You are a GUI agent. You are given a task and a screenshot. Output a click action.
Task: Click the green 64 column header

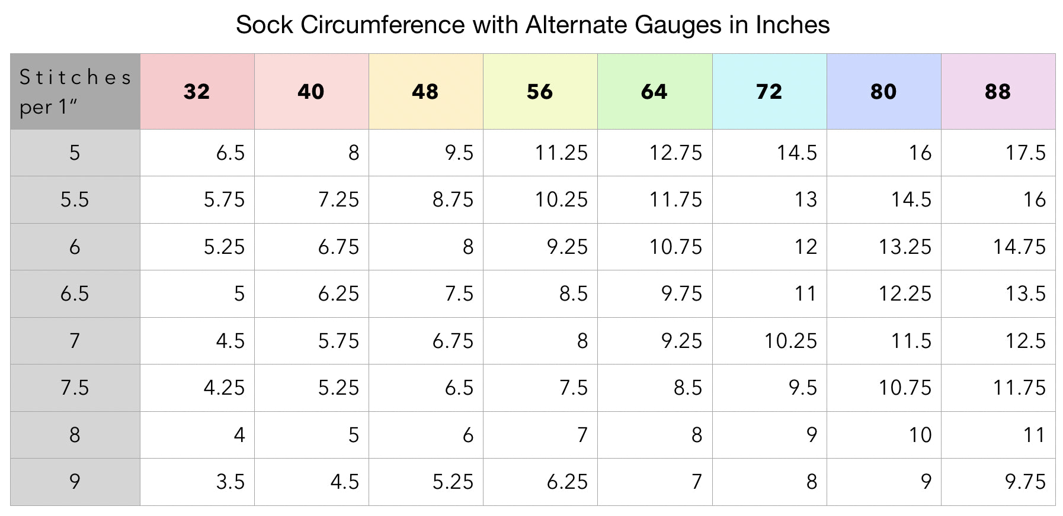(654, 92)
